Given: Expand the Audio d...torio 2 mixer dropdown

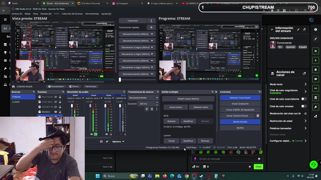Looking at the screenshot, I should [102, 98].
